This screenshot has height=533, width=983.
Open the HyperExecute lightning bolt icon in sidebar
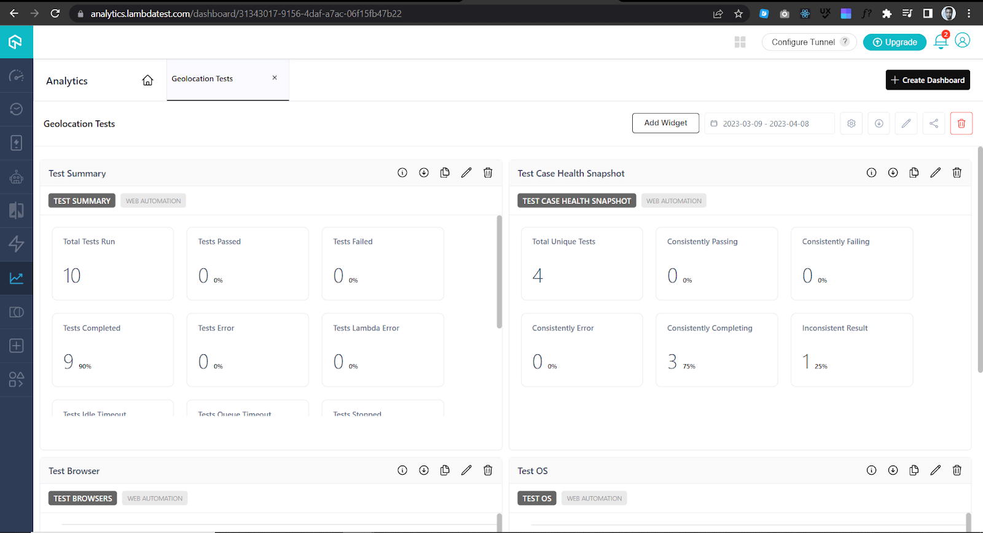coord(17,244)
